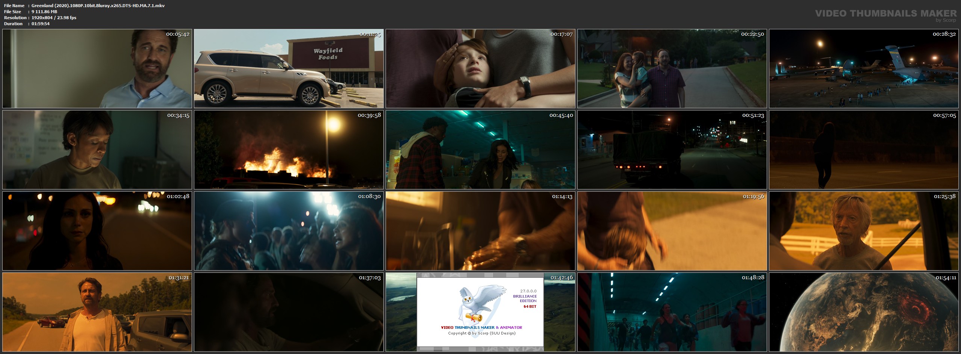961x354 pixels.
Task: Open the thumbnail at 00:05:42
Action: 97,69
